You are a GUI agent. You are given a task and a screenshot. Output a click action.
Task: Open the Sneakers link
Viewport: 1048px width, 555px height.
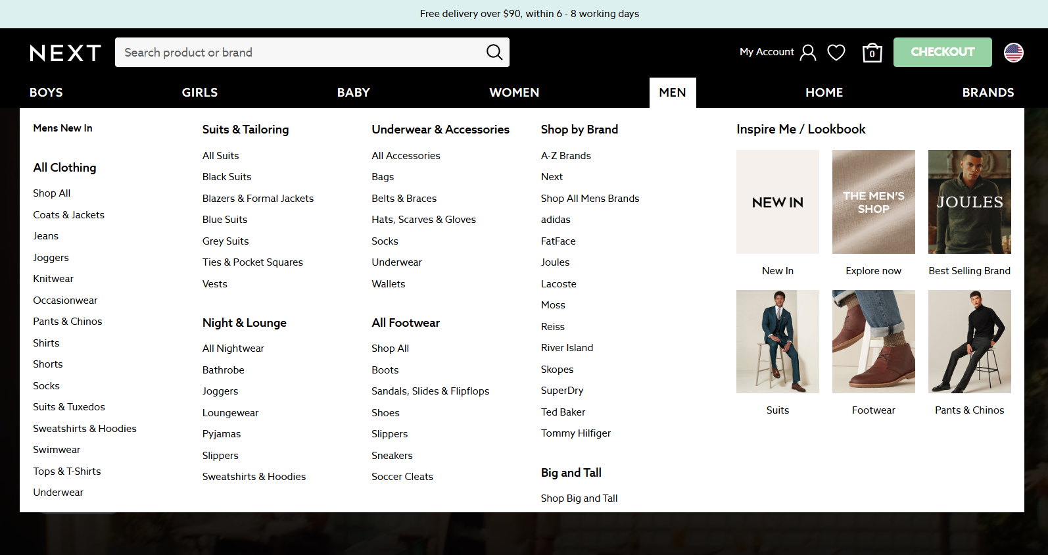[392, 456]
